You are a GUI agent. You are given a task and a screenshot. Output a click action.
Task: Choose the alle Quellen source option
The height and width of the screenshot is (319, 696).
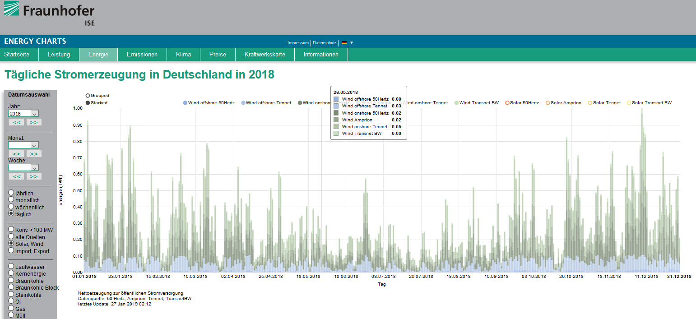pyautogui.click(x=11, y=237)
